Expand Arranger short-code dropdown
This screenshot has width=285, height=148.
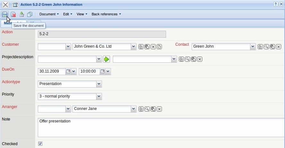tap(68, 109)
